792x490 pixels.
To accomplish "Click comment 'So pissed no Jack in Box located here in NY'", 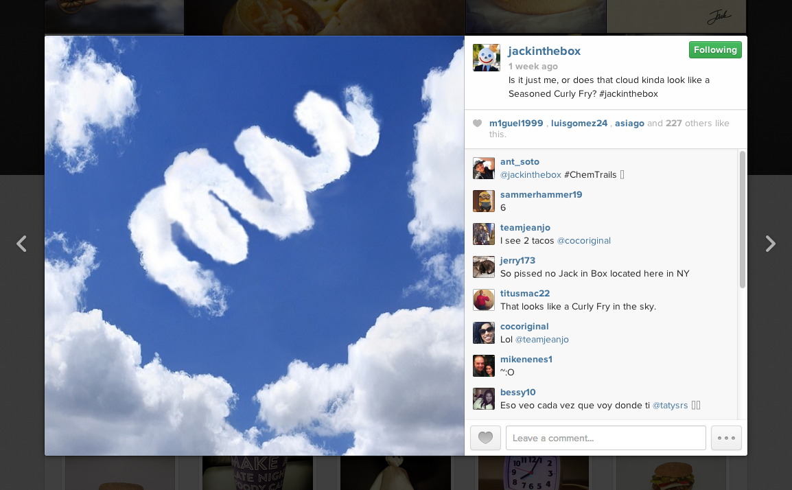I will (594, 274).
